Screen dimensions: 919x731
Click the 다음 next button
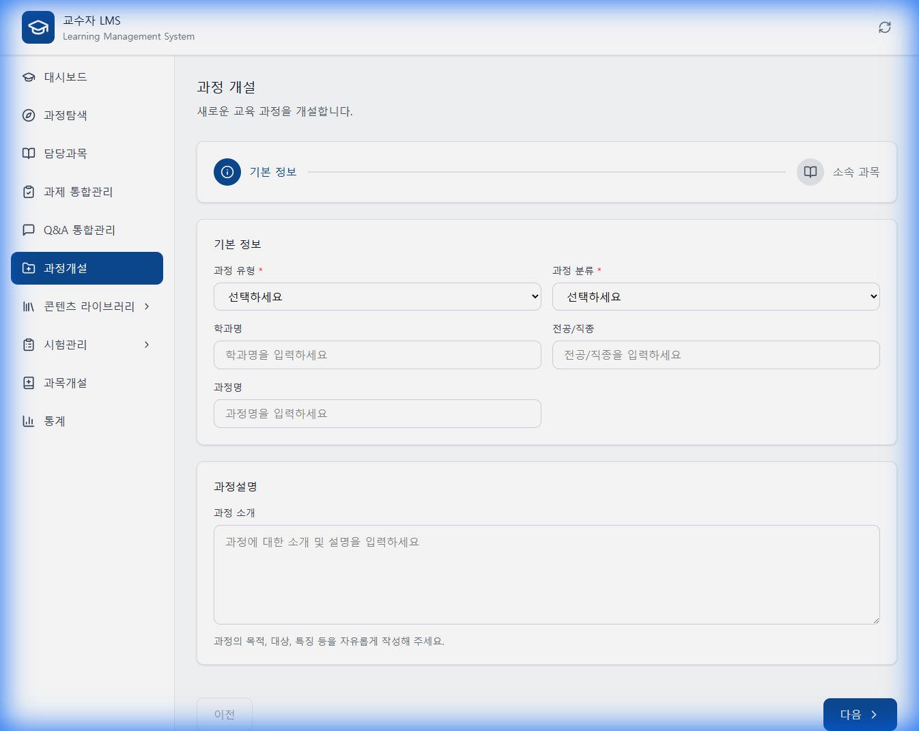(860, 714)
